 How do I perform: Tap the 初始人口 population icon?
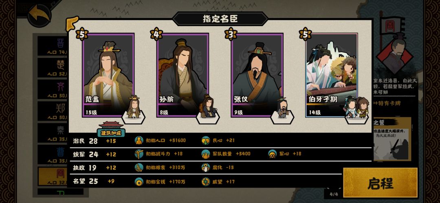click(139, 140)
